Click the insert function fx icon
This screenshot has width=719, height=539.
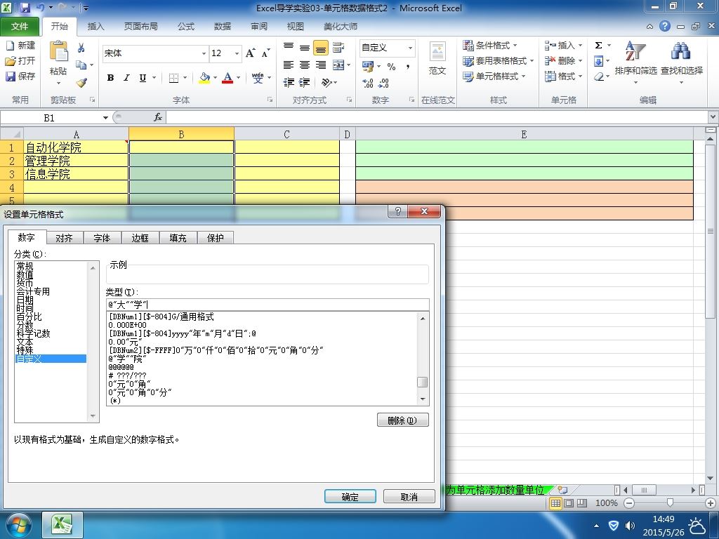pos(158,117)
